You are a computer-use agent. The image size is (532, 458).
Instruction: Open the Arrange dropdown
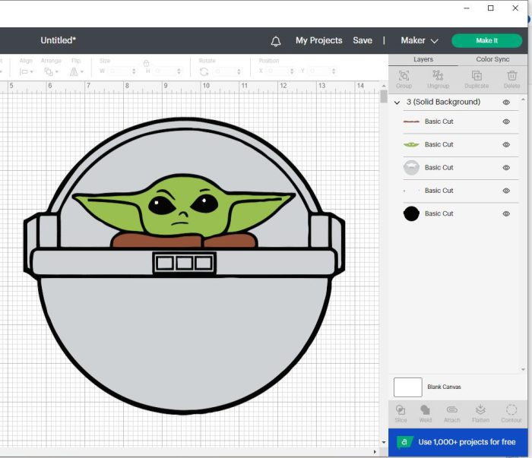[51, 71]
